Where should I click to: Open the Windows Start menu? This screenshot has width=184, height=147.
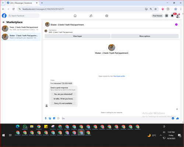pos(3,135)
